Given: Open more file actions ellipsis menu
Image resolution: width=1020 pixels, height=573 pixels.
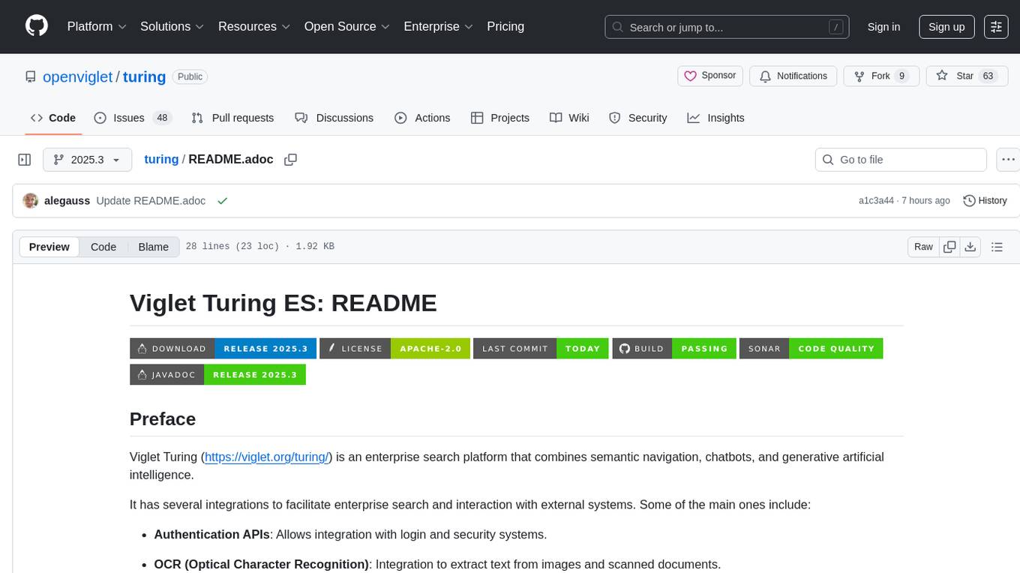Looking at the screenshot, I should pos(1008,160).
